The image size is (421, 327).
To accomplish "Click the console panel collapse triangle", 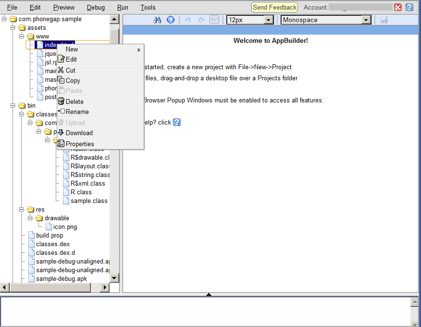I will click(x=209, y=294).
